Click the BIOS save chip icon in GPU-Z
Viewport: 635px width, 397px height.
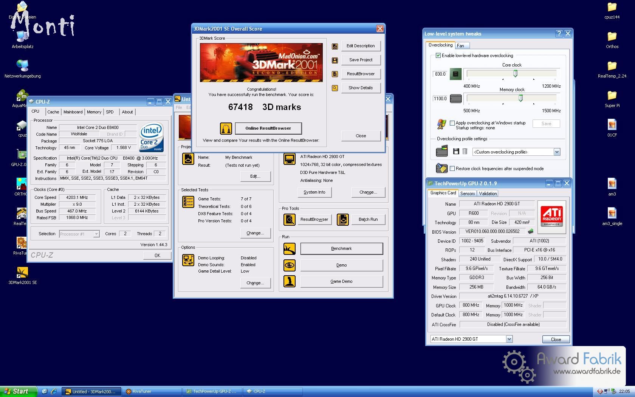pos(531,231)
